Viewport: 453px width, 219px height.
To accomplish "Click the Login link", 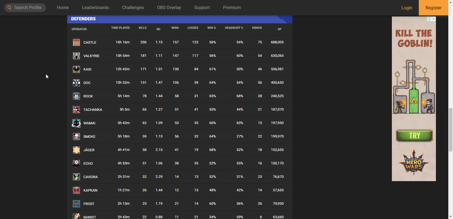I will (x=406, y=8).
